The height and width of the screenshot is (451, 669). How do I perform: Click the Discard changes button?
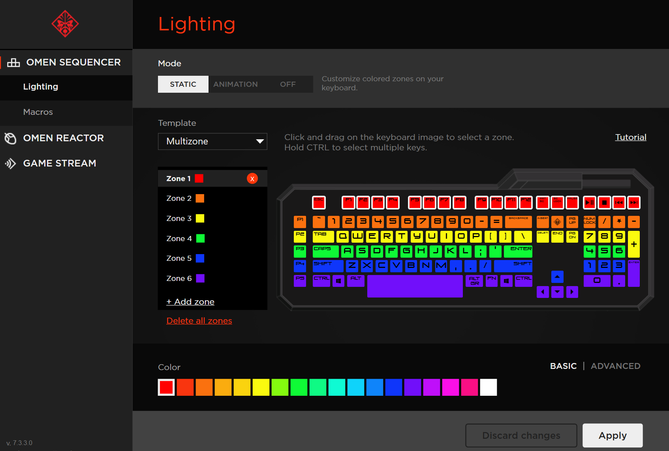521,436
